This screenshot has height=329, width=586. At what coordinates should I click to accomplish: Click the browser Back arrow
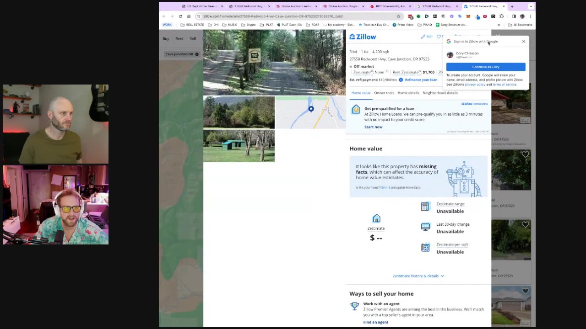coord(164,16)
